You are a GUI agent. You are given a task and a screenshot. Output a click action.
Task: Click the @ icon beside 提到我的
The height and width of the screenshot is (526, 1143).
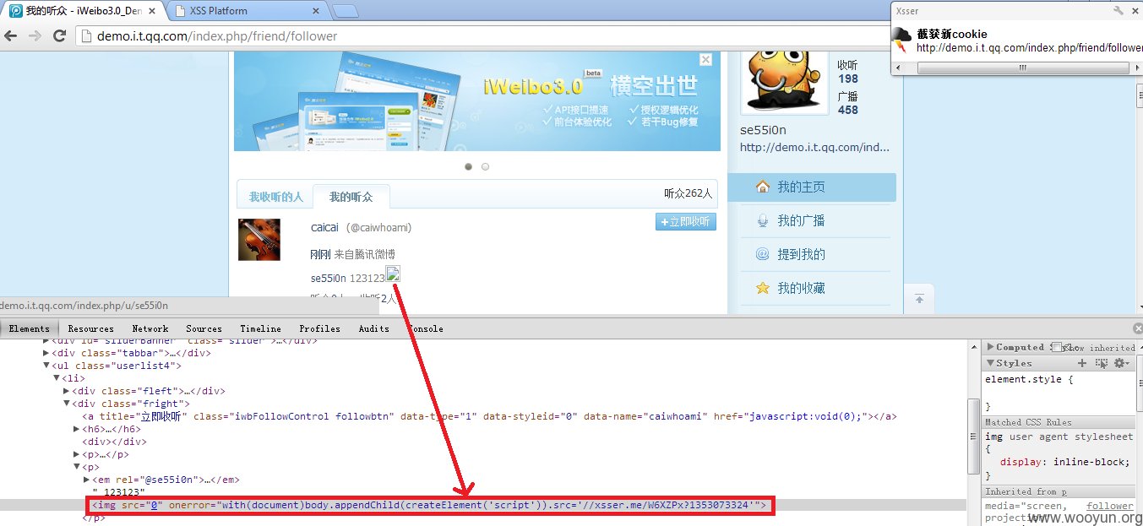point(763,254)
